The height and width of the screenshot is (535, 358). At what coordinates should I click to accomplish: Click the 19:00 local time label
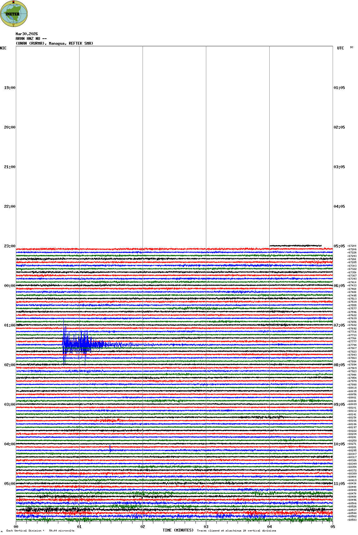pyautogui.click(x=10, y=88)
